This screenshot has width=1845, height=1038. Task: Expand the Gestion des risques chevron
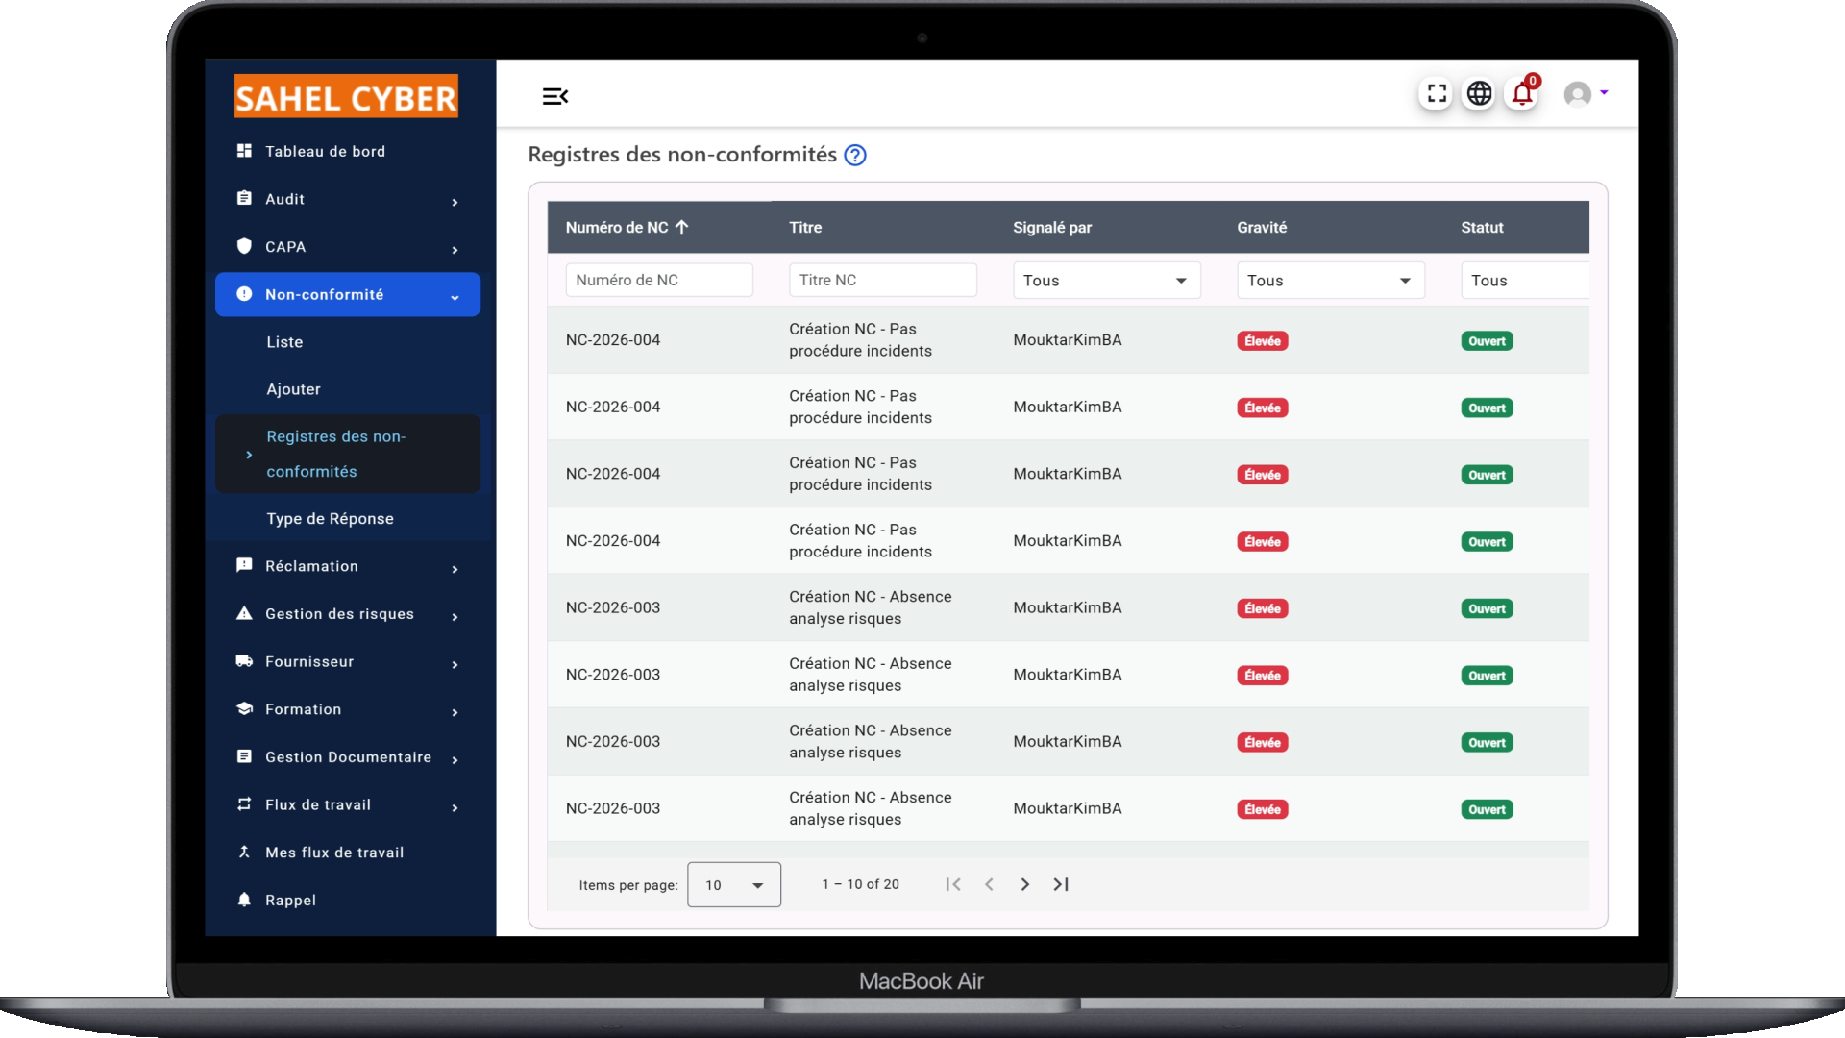click(x=455, y=617)
